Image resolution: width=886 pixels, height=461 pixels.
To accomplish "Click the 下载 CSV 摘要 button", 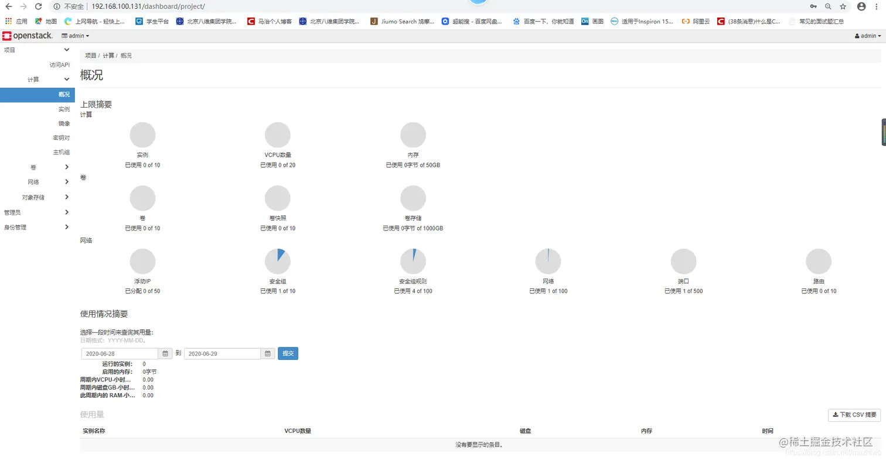I will [x=854, y=415].
